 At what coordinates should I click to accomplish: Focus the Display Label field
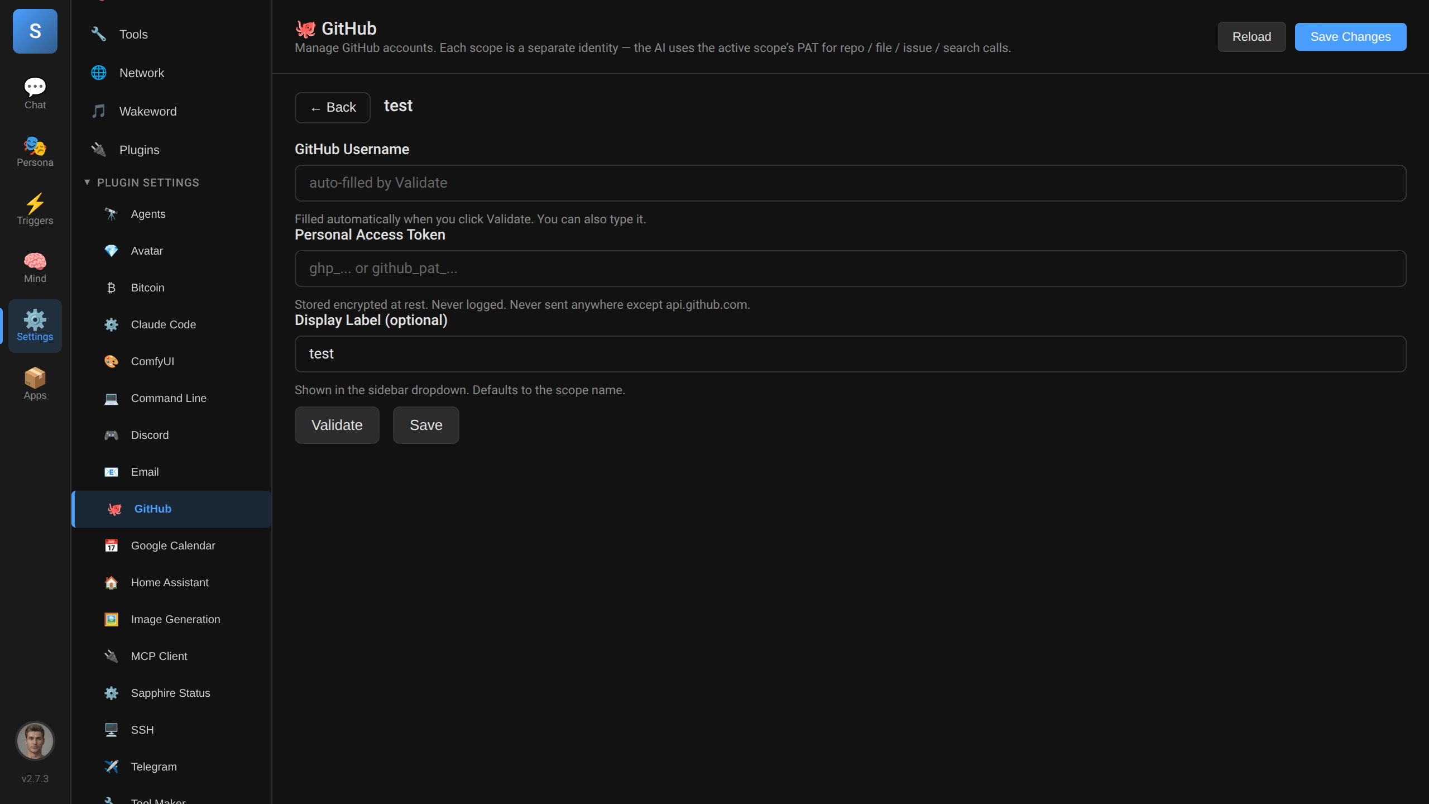click(850, 354)
